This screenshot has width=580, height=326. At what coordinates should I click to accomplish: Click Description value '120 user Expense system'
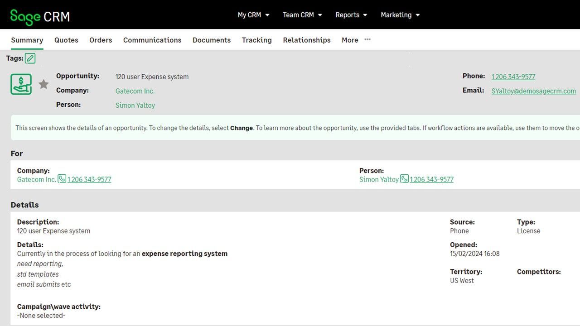point(53,231)
